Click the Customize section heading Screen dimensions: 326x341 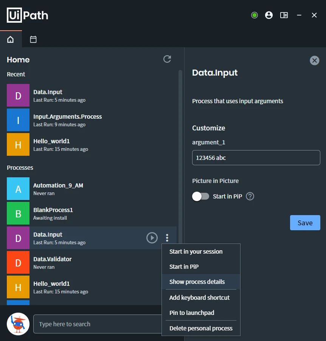click(x=208, y=128)
